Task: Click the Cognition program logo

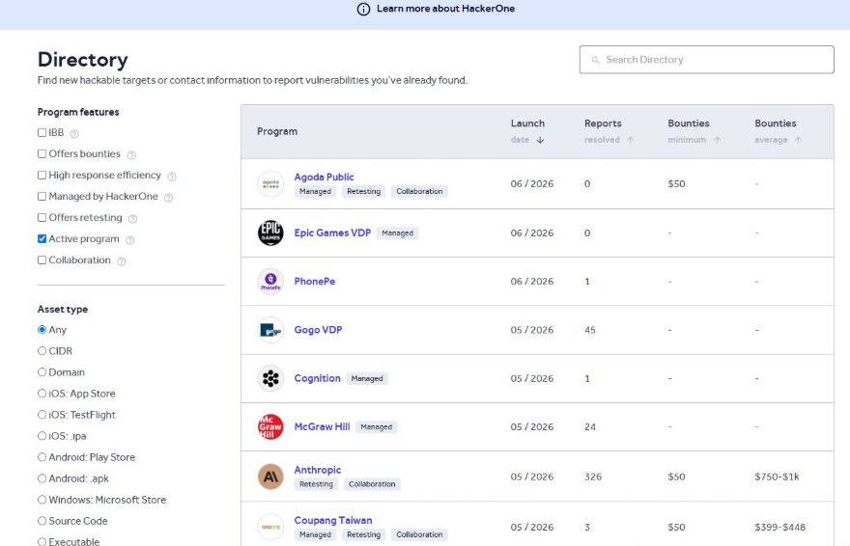Action: tap(270, 378)
